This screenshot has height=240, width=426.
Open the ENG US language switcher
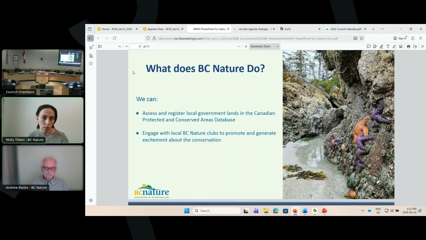tap(378, 211)
